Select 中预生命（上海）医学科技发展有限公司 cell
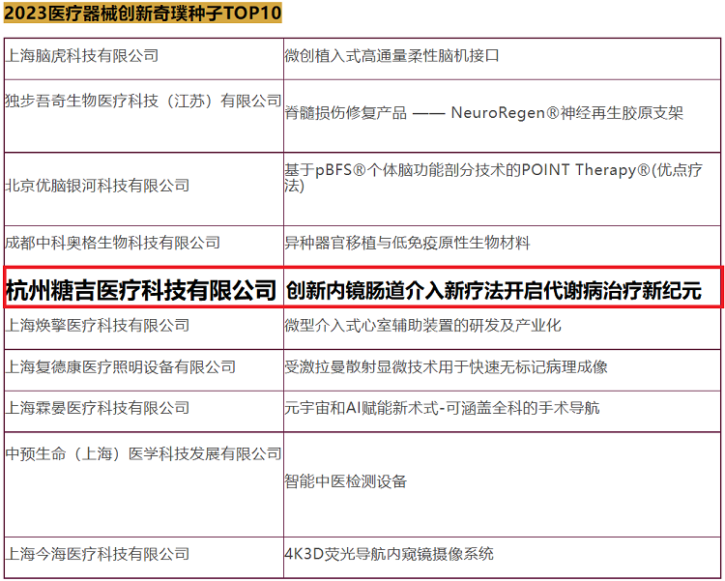Viewport: 725px width, 581px height. coord(144,484)
